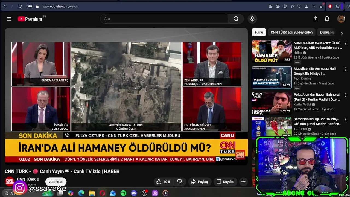
Task: Open the CNN TÜRK channel name link
Action: click(26, 179)
